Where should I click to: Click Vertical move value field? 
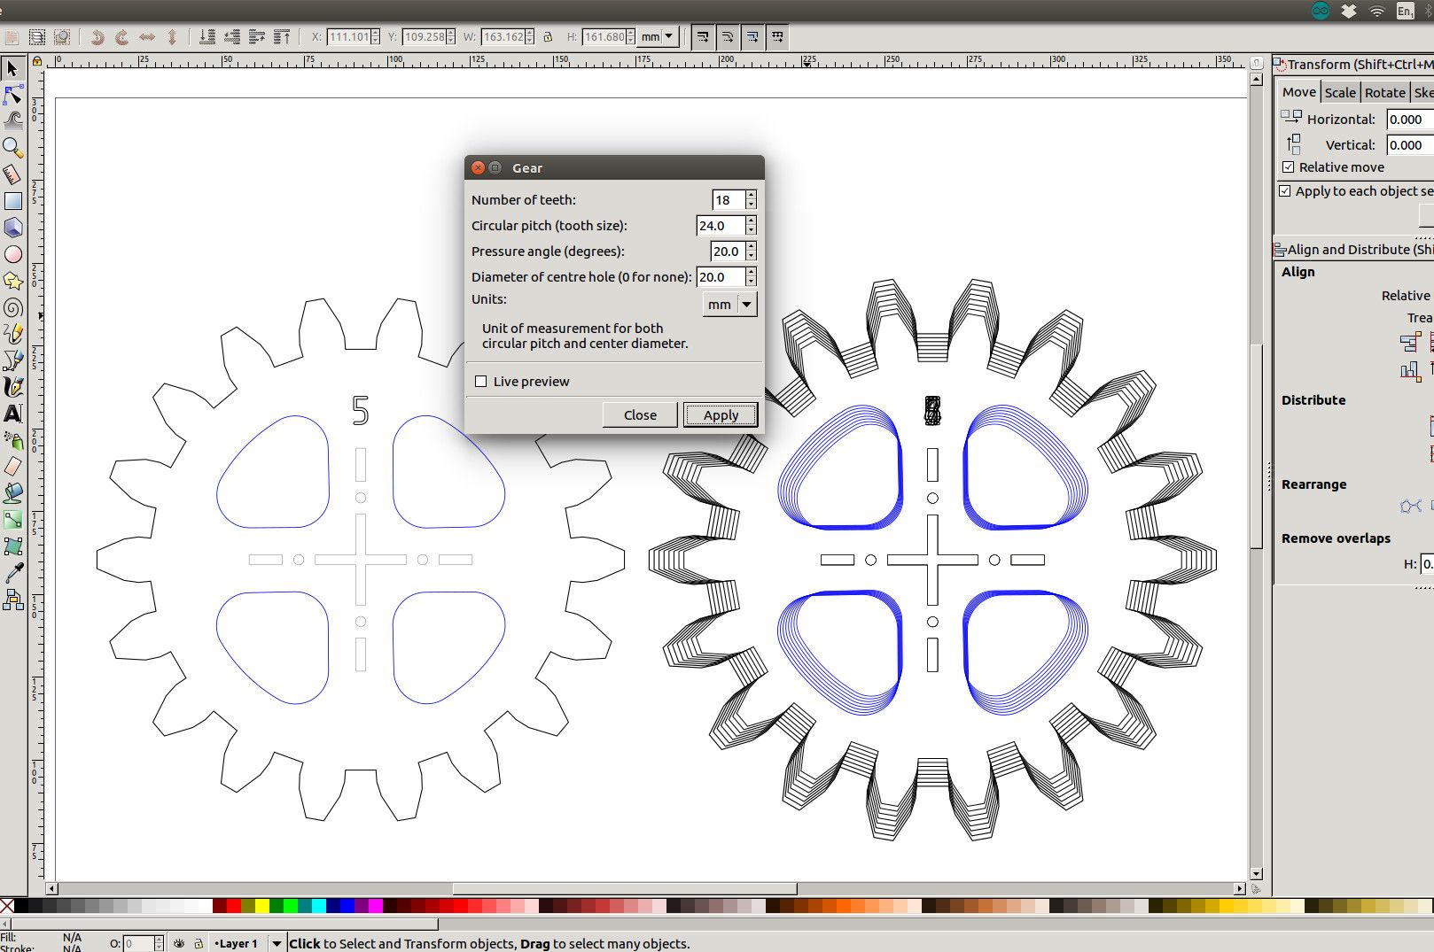coord(1409,145)
